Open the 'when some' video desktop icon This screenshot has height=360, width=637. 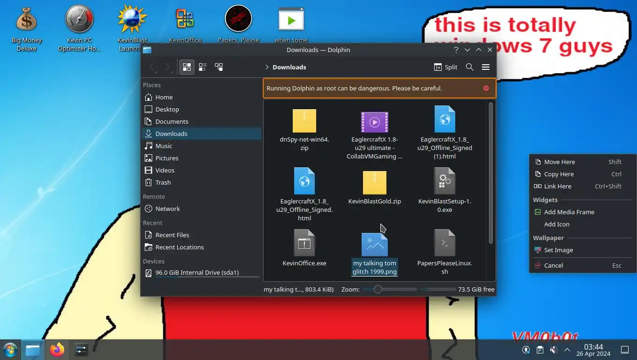tap(291, 24)
